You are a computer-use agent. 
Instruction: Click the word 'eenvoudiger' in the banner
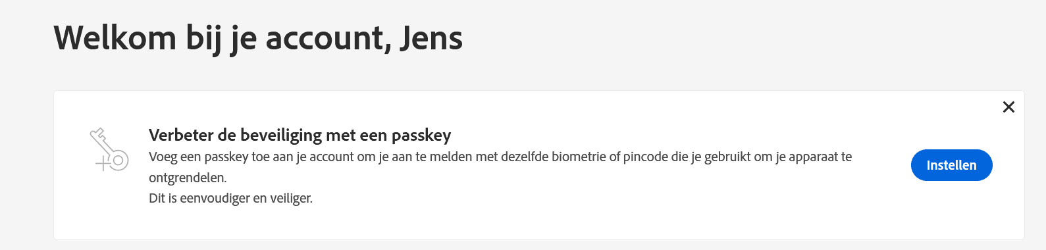point(215,198)
